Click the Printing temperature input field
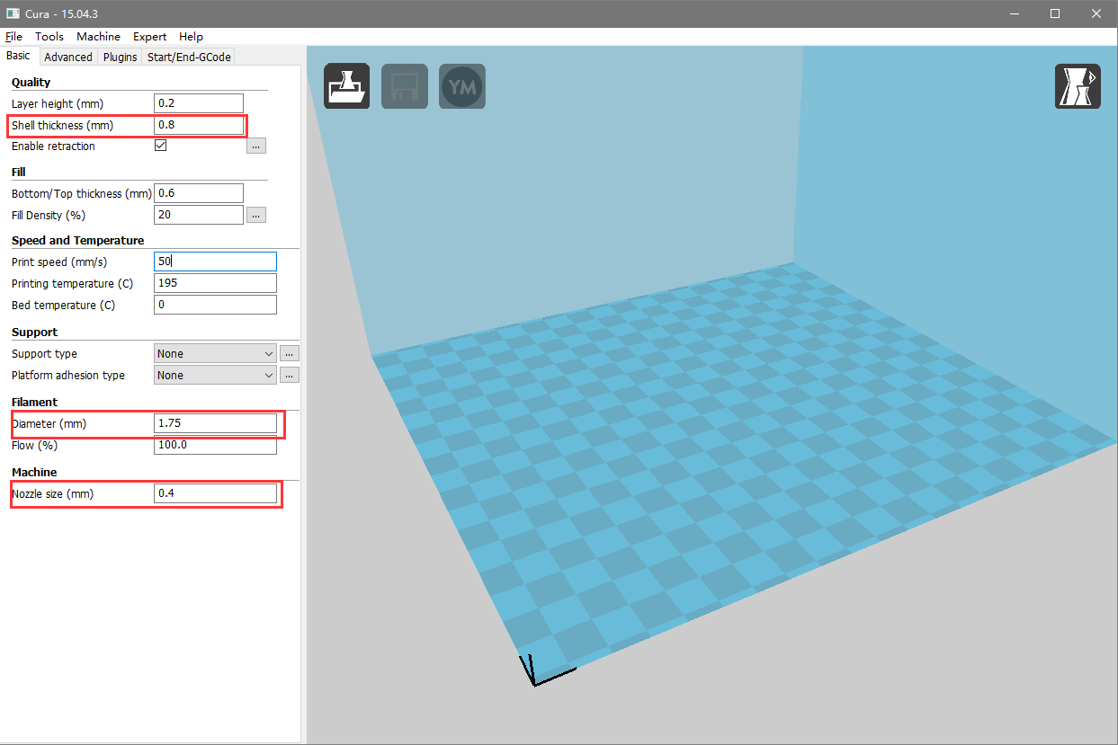Screen dimensions: 1118x745 coord(215,283)
